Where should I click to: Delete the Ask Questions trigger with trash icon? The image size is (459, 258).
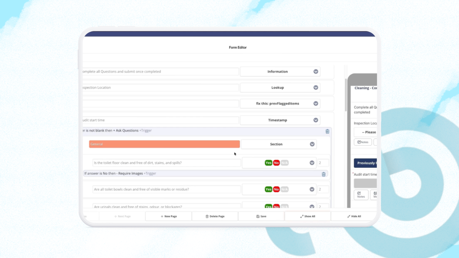327,131
